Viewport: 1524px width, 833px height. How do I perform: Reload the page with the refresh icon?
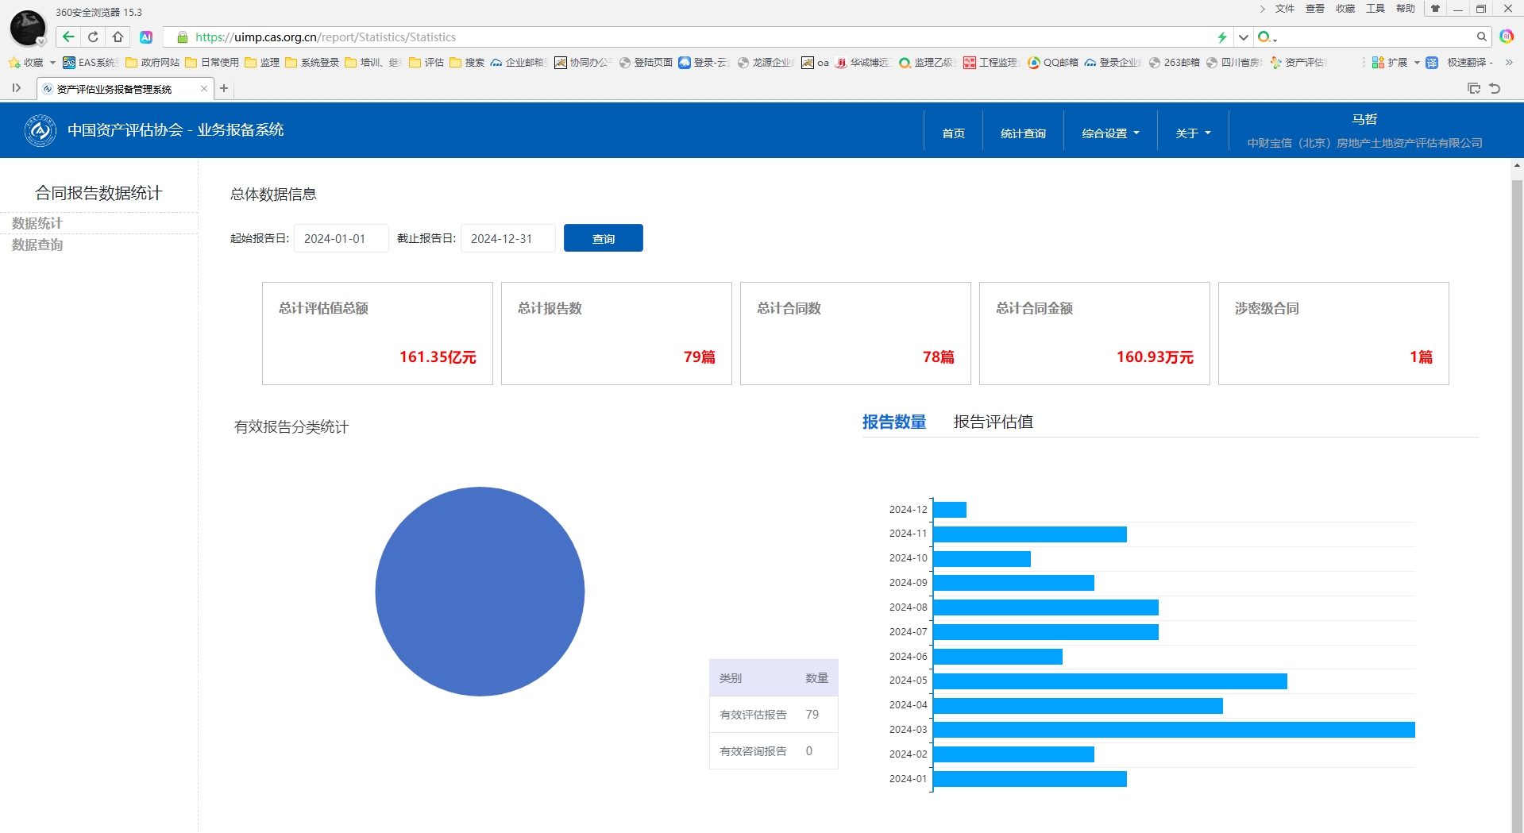93,37
